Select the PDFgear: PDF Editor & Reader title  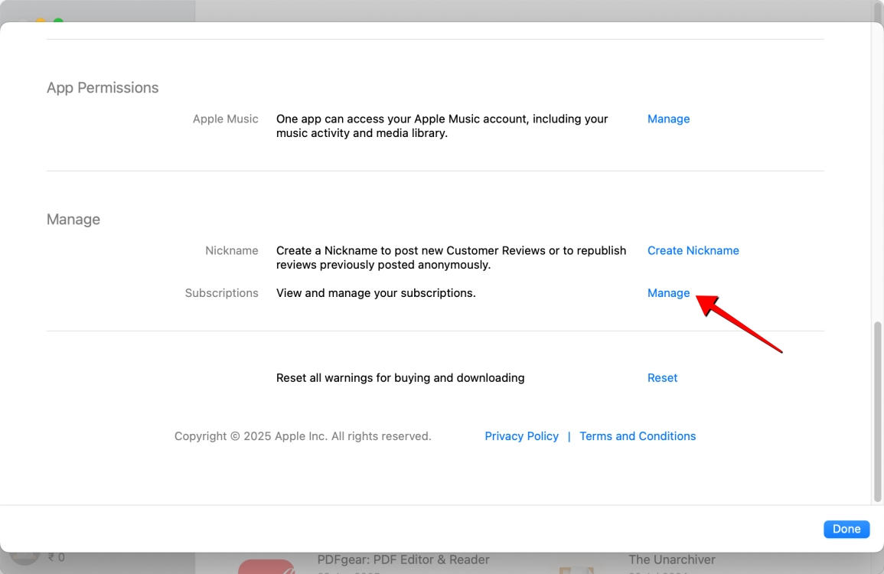click(x=403, y=559)
